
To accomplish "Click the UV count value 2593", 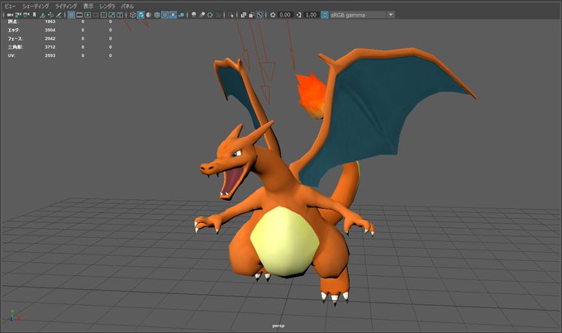I will click(50, 55).
